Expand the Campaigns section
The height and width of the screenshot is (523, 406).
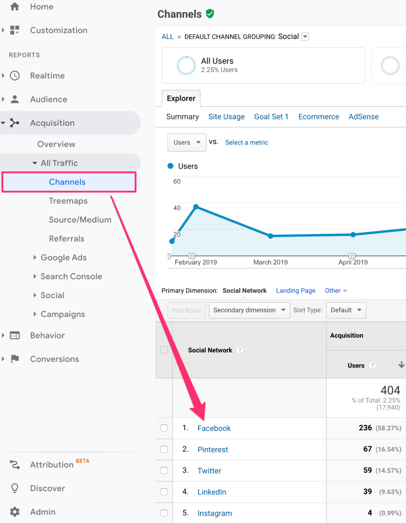(x=35, y=314)
